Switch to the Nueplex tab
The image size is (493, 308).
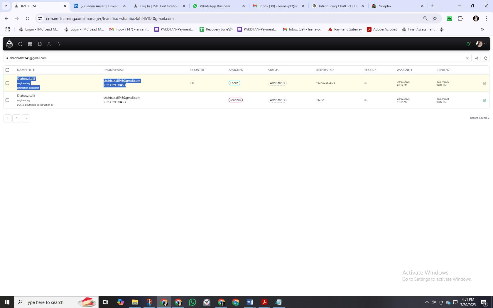click(398, 6)
